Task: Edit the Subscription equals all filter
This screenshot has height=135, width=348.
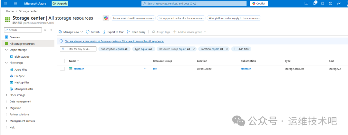Action: [114, 49]
